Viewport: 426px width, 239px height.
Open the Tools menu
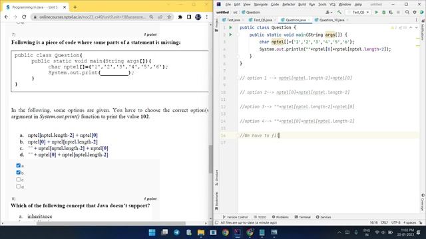(322, 5)
